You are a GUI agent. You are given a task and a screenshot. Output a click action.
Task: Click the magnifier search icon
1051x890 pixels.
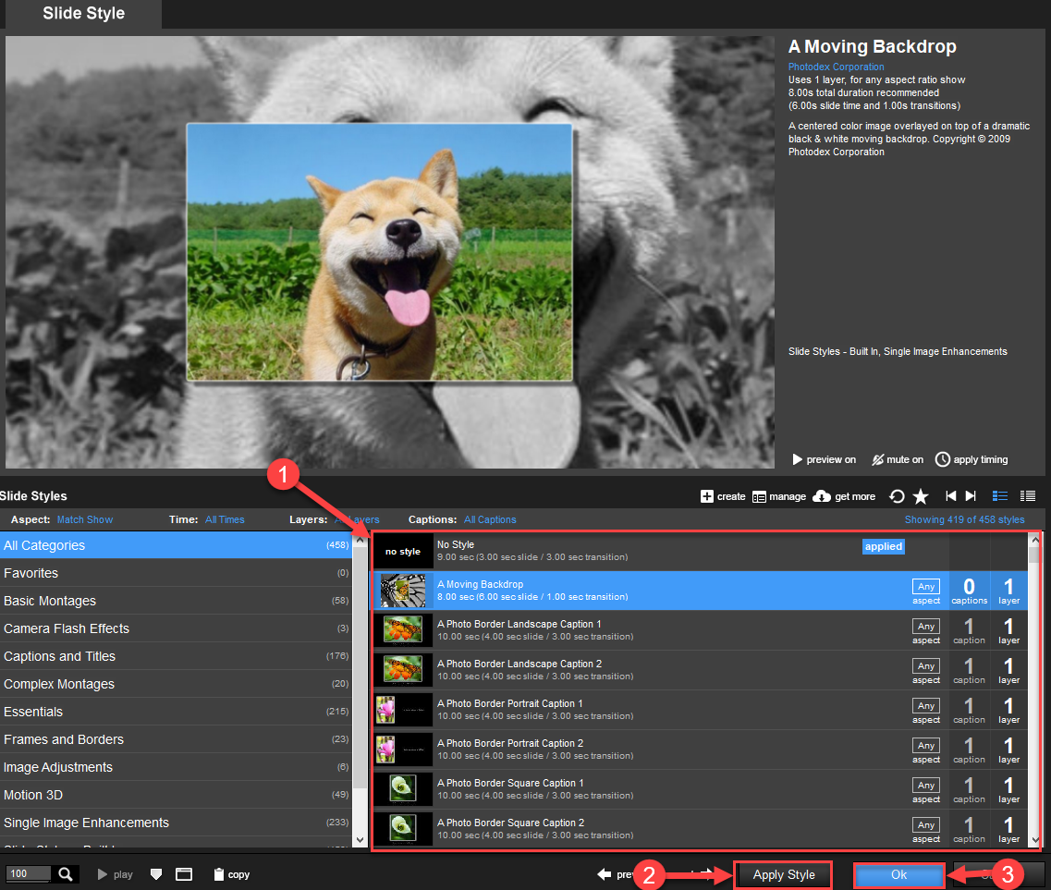[x=64, y=873]
